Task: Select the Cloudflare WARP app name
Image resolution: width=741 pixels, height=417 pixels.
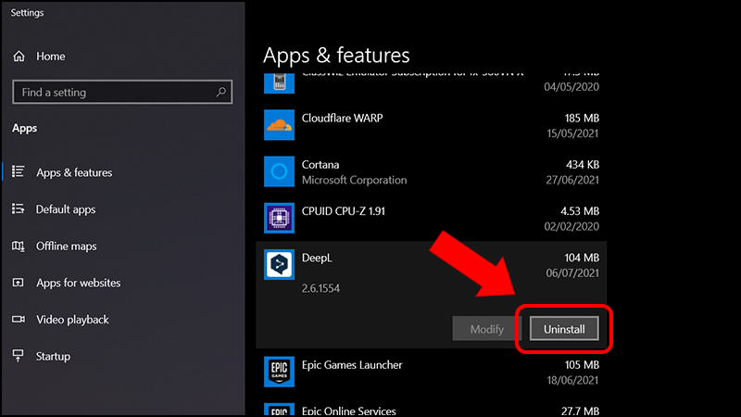Action: [x=342, y=119]
